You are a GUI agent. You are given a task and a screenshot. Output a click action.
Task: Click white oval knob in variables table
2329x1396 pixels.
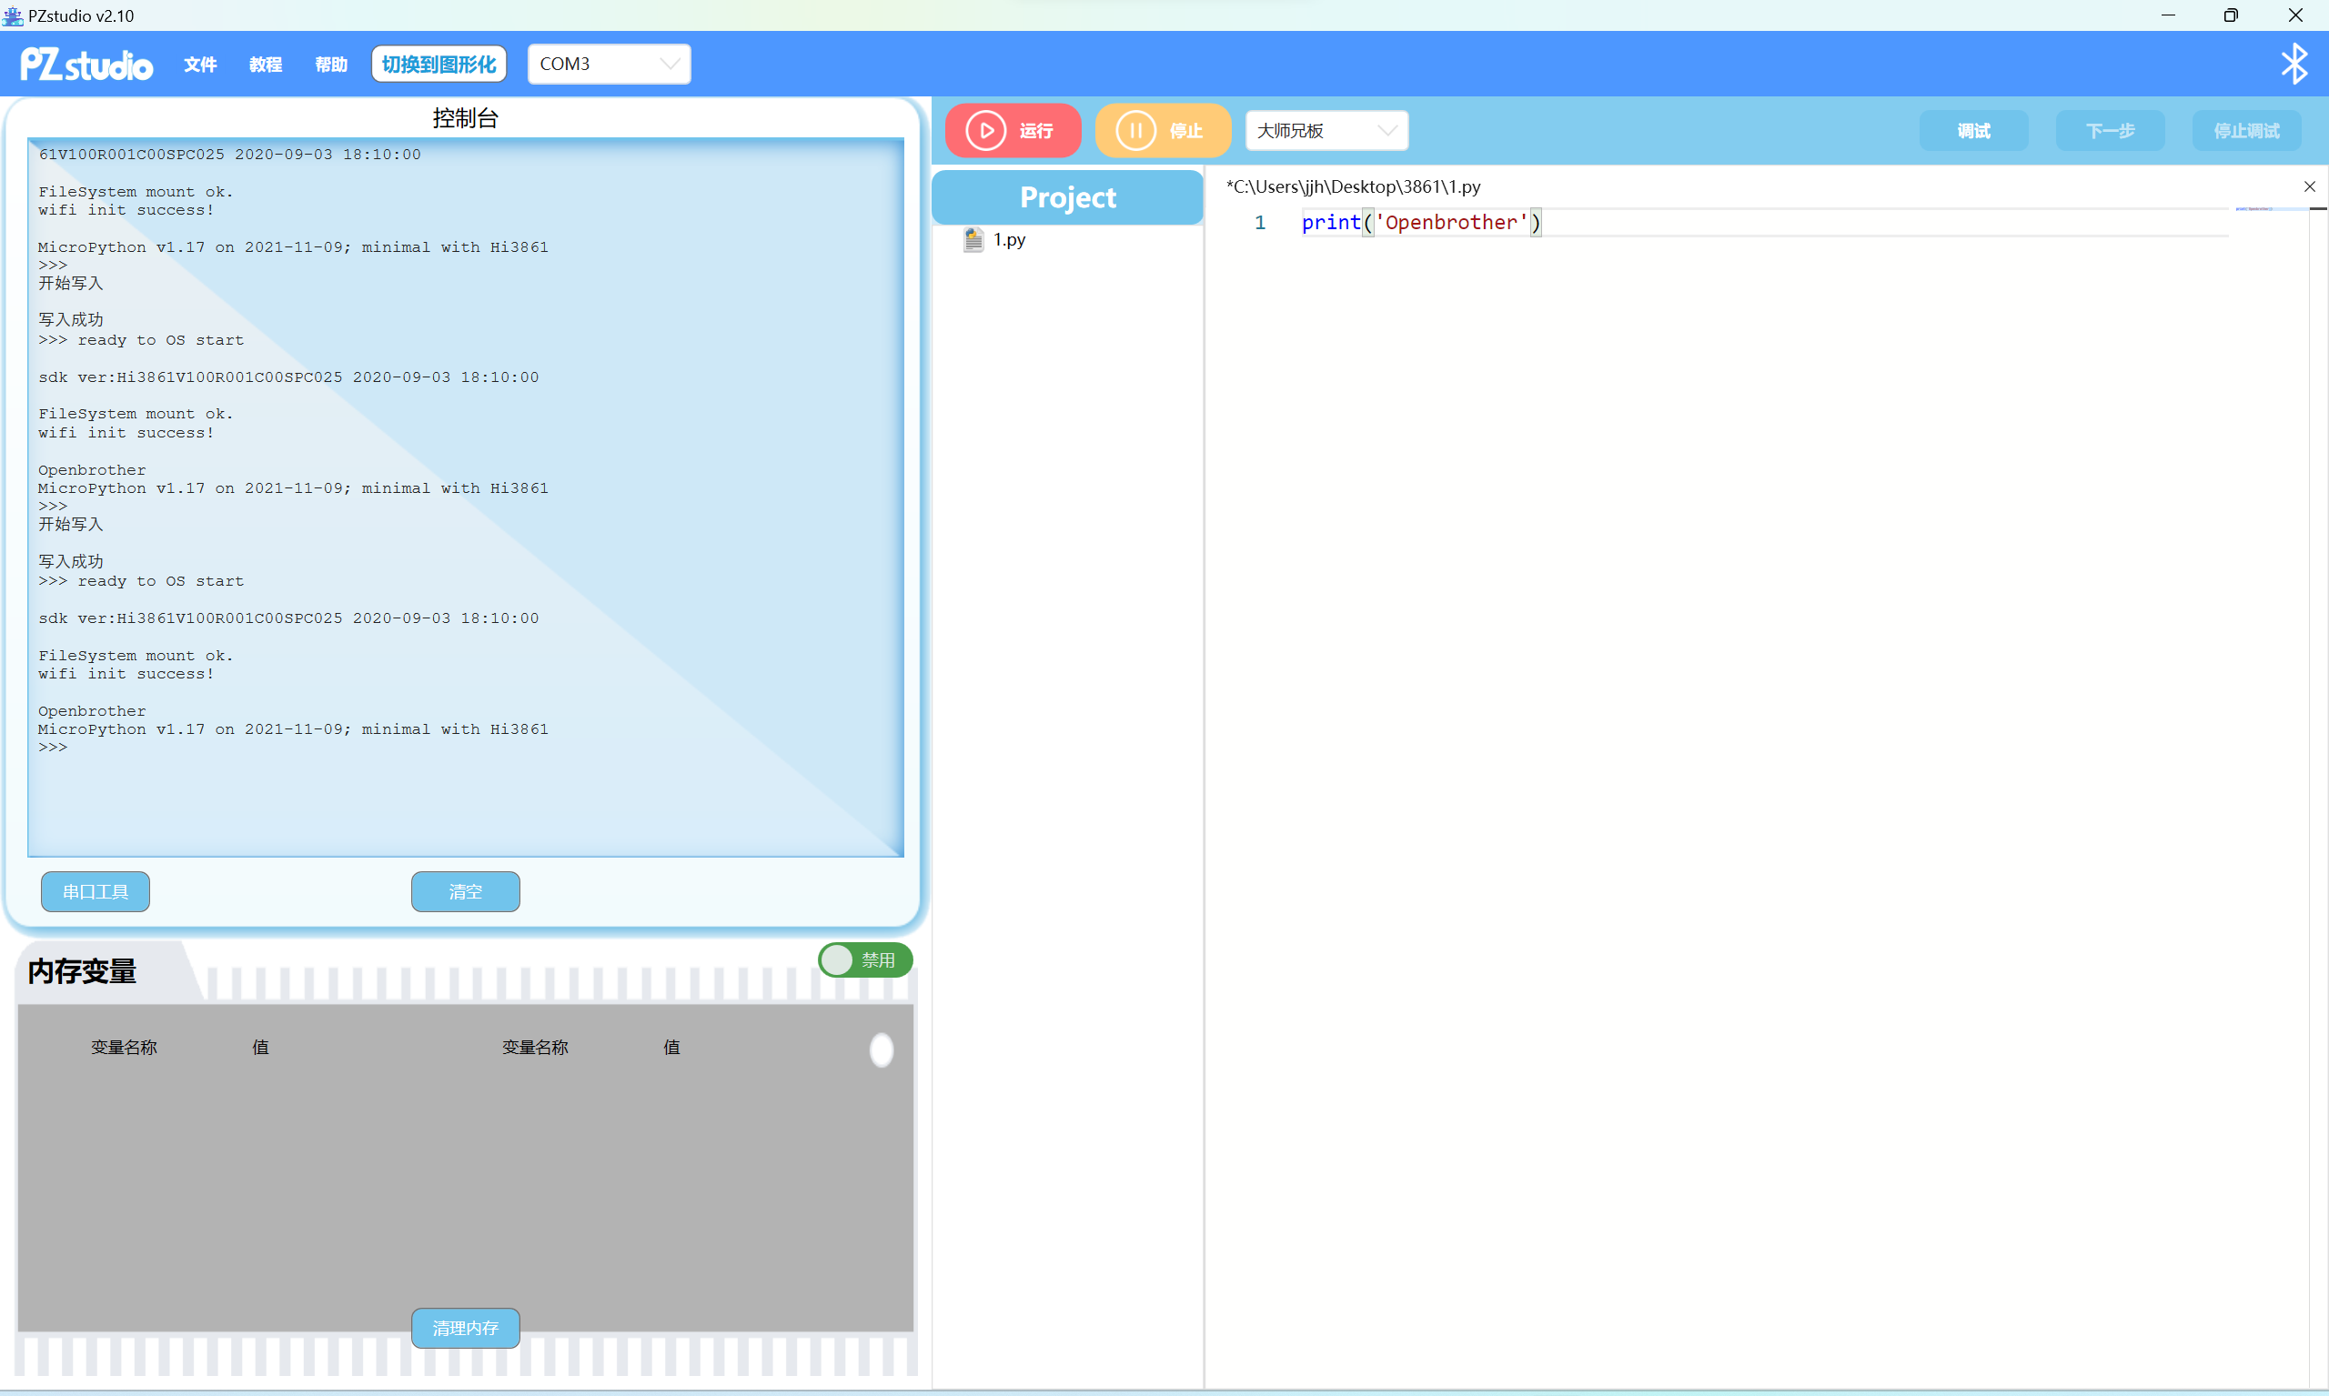pyautogui.click(x=881, y=1049)
